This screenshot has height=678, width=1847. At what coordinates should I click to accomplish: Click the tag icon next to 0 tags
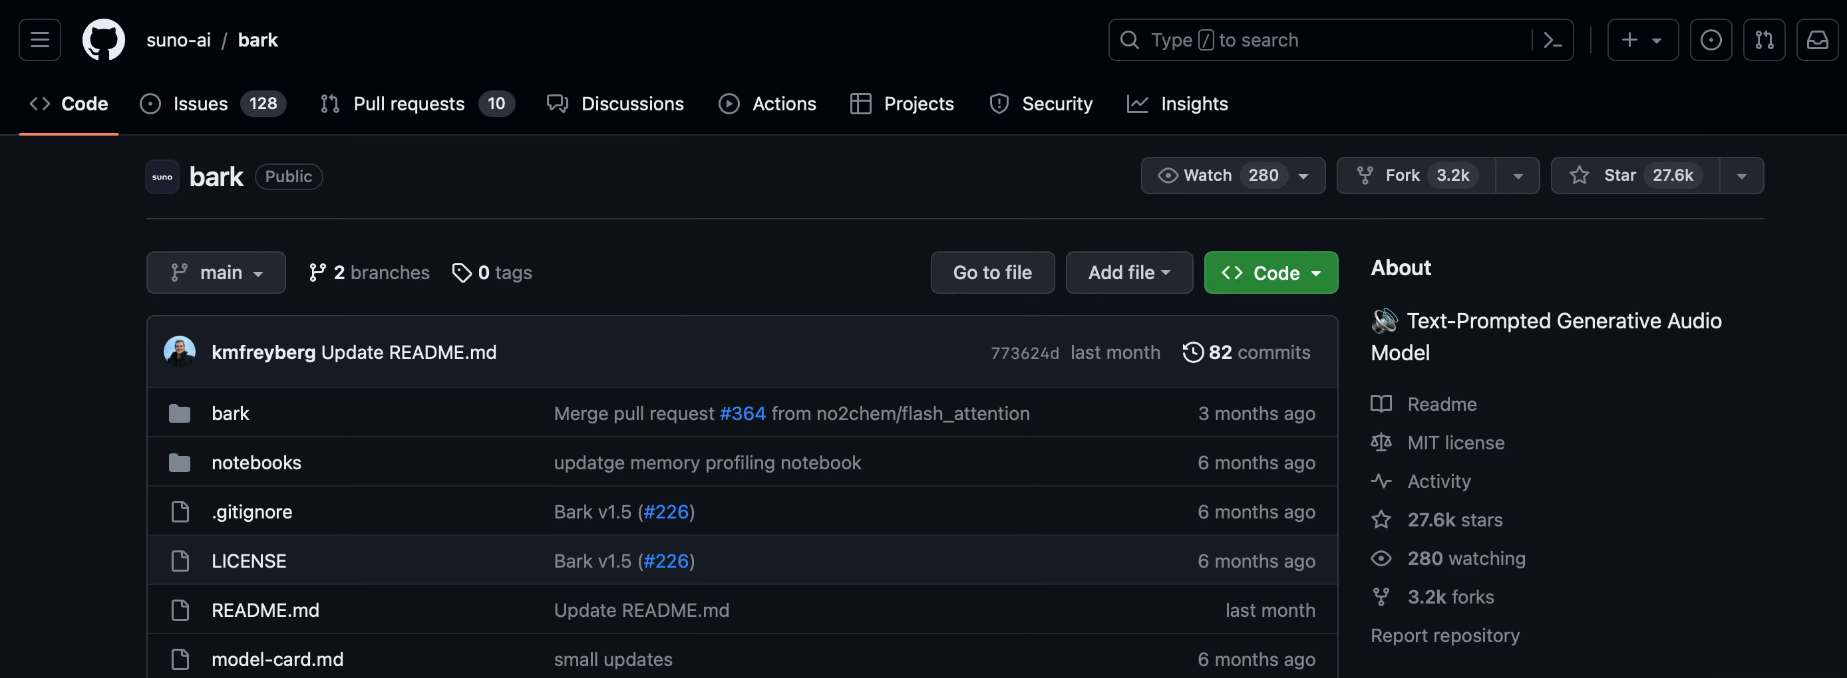pos(462,273)
